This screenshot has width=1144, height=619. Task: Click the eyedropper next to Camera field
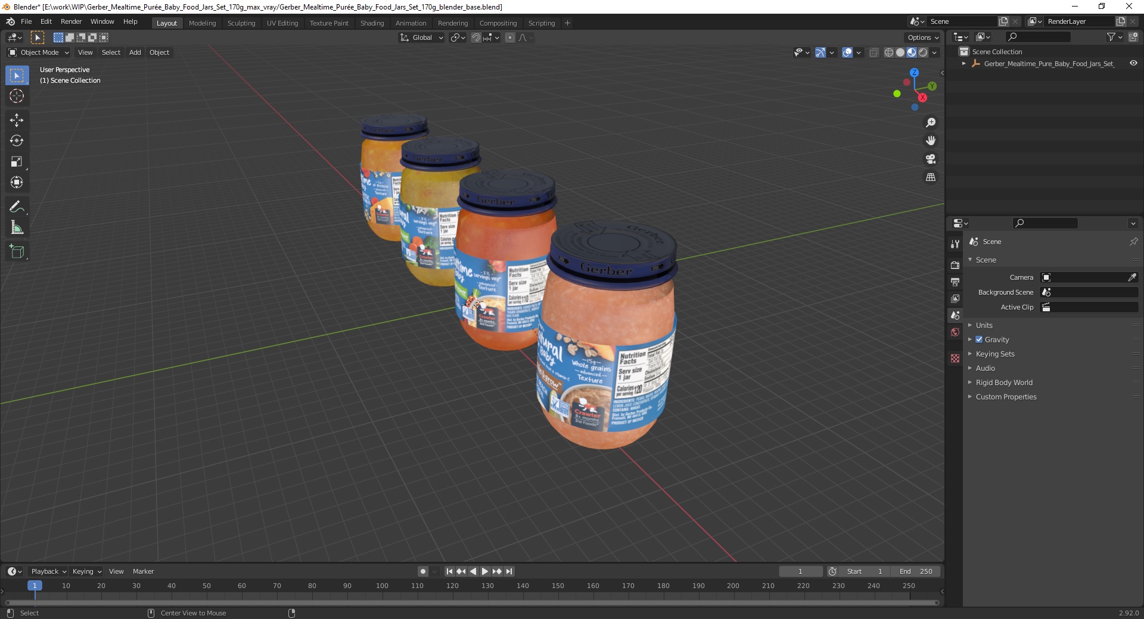coord(1132,277)
